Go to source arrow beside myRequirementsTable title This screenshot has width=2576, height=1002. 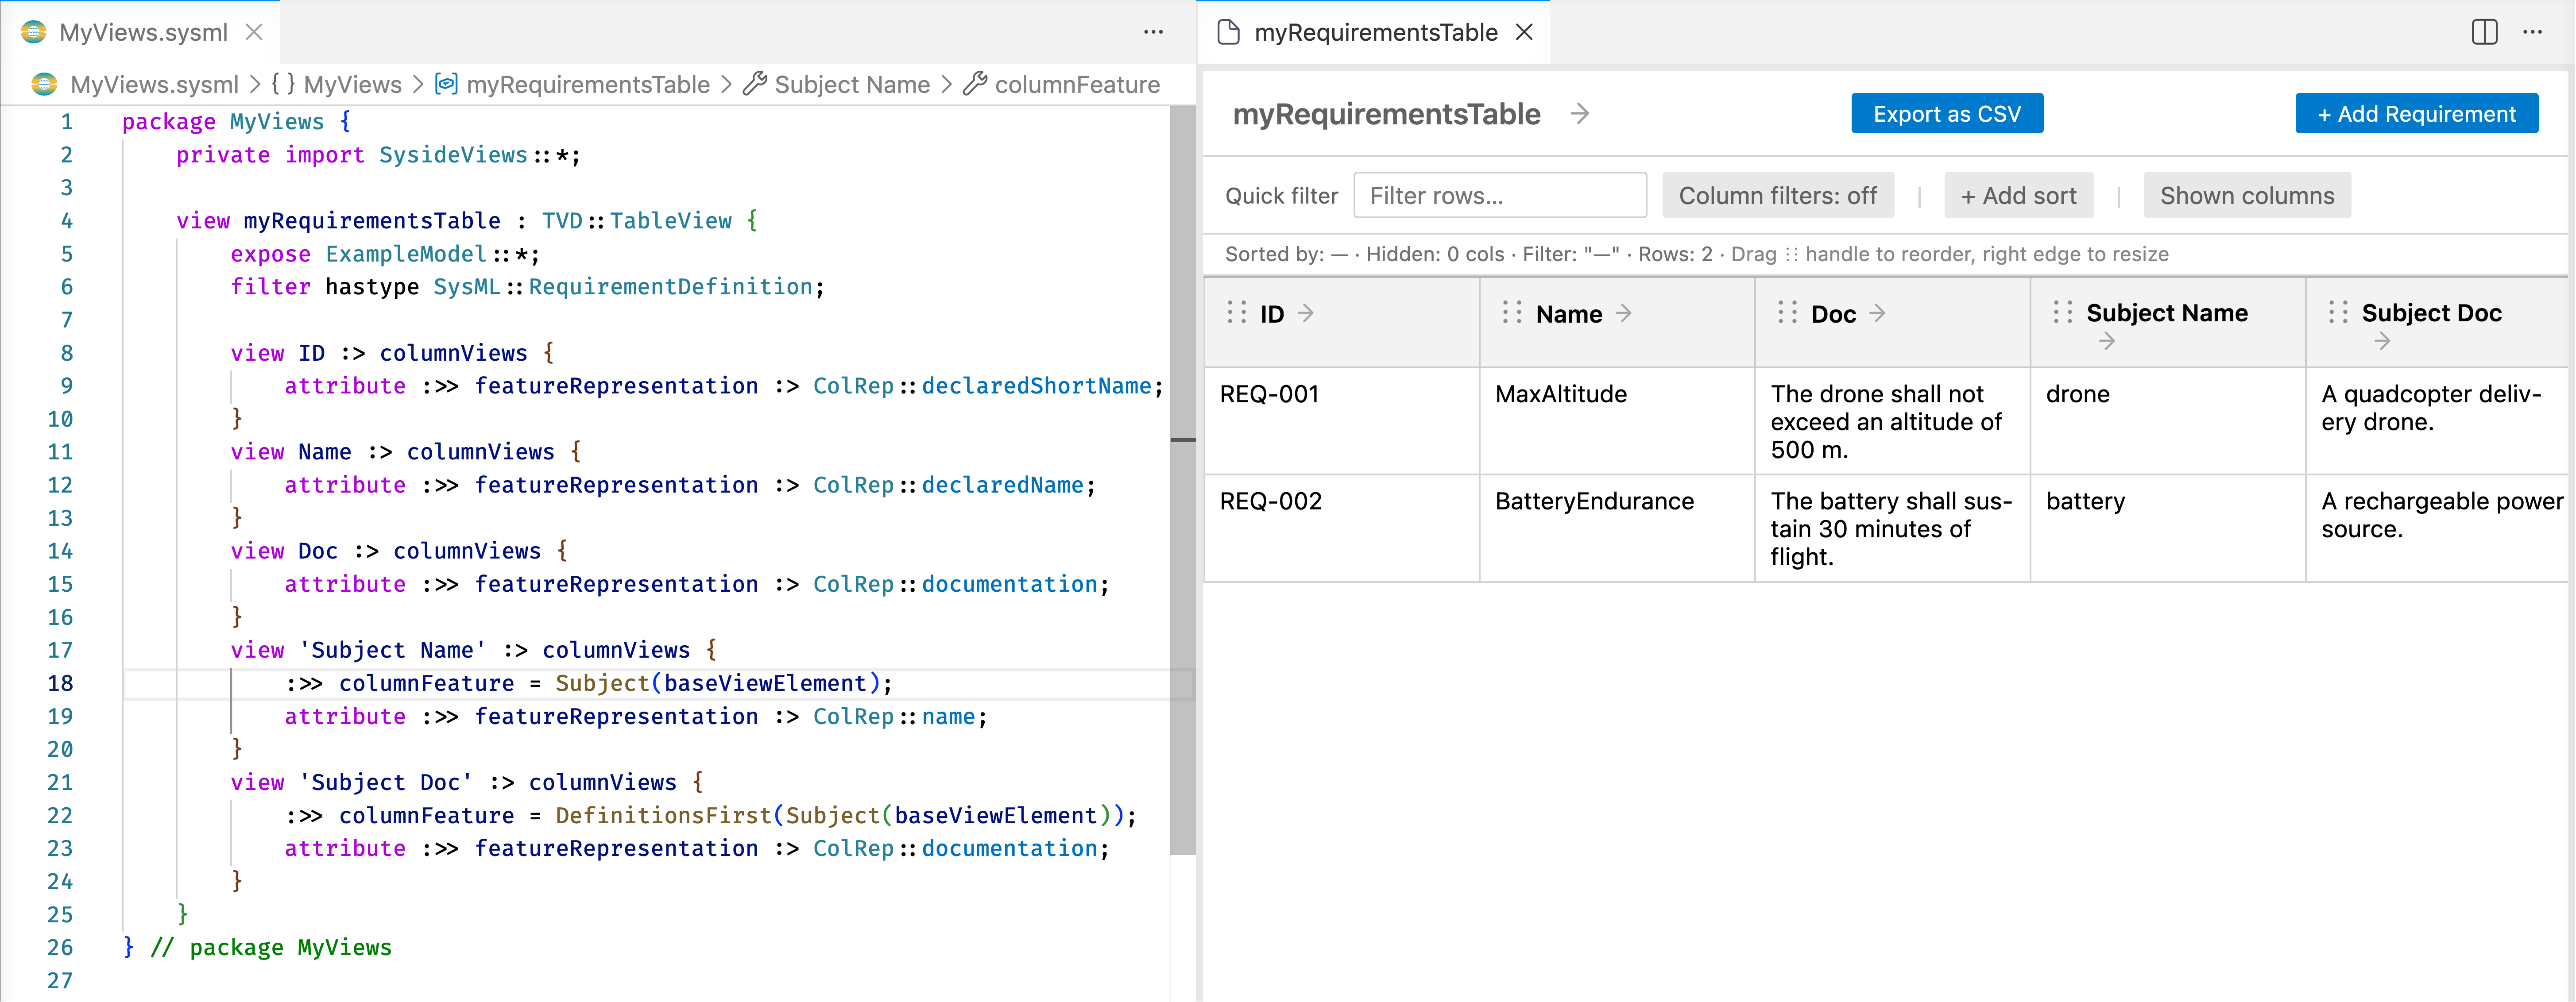click(1579, 114)
